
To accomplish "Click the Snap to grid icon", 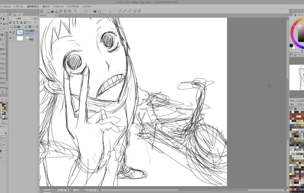I will click(x=129, y=11).
